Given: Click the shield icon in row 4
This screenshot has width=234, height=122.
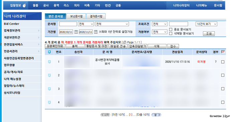Looking at the screenshot, I should (49, 102).
